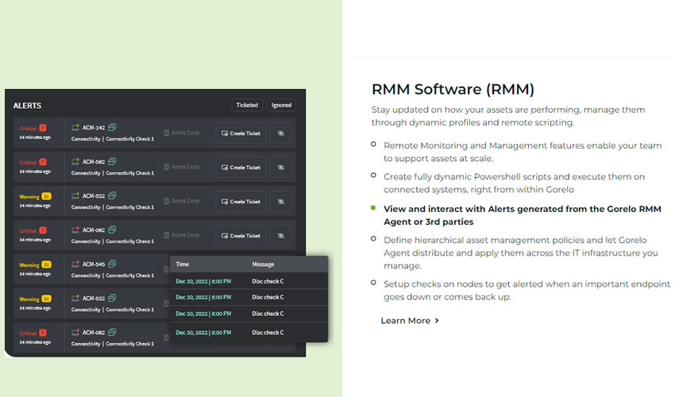
Task: Click the 'Stay updated on how your assets' paragraph
Action: (x=508, y=116)
